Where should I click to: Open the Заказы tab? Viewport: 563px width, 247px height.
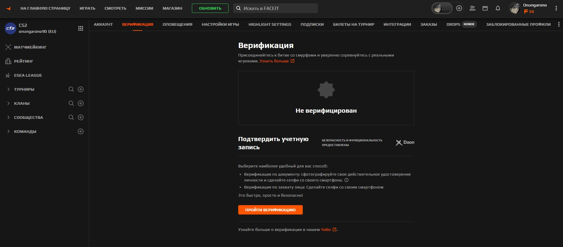pyautogui.click(x=429, y=24)
